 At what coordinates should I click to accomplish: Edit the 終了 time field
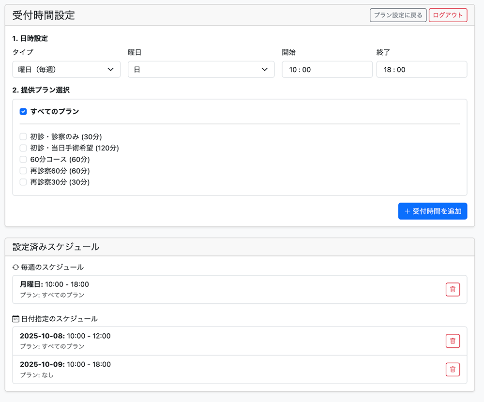[421, 70]
